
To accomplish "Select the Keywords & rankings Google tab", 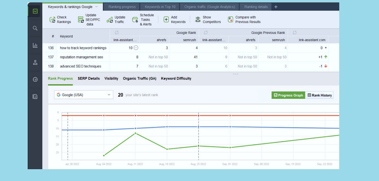I will 70,7.
